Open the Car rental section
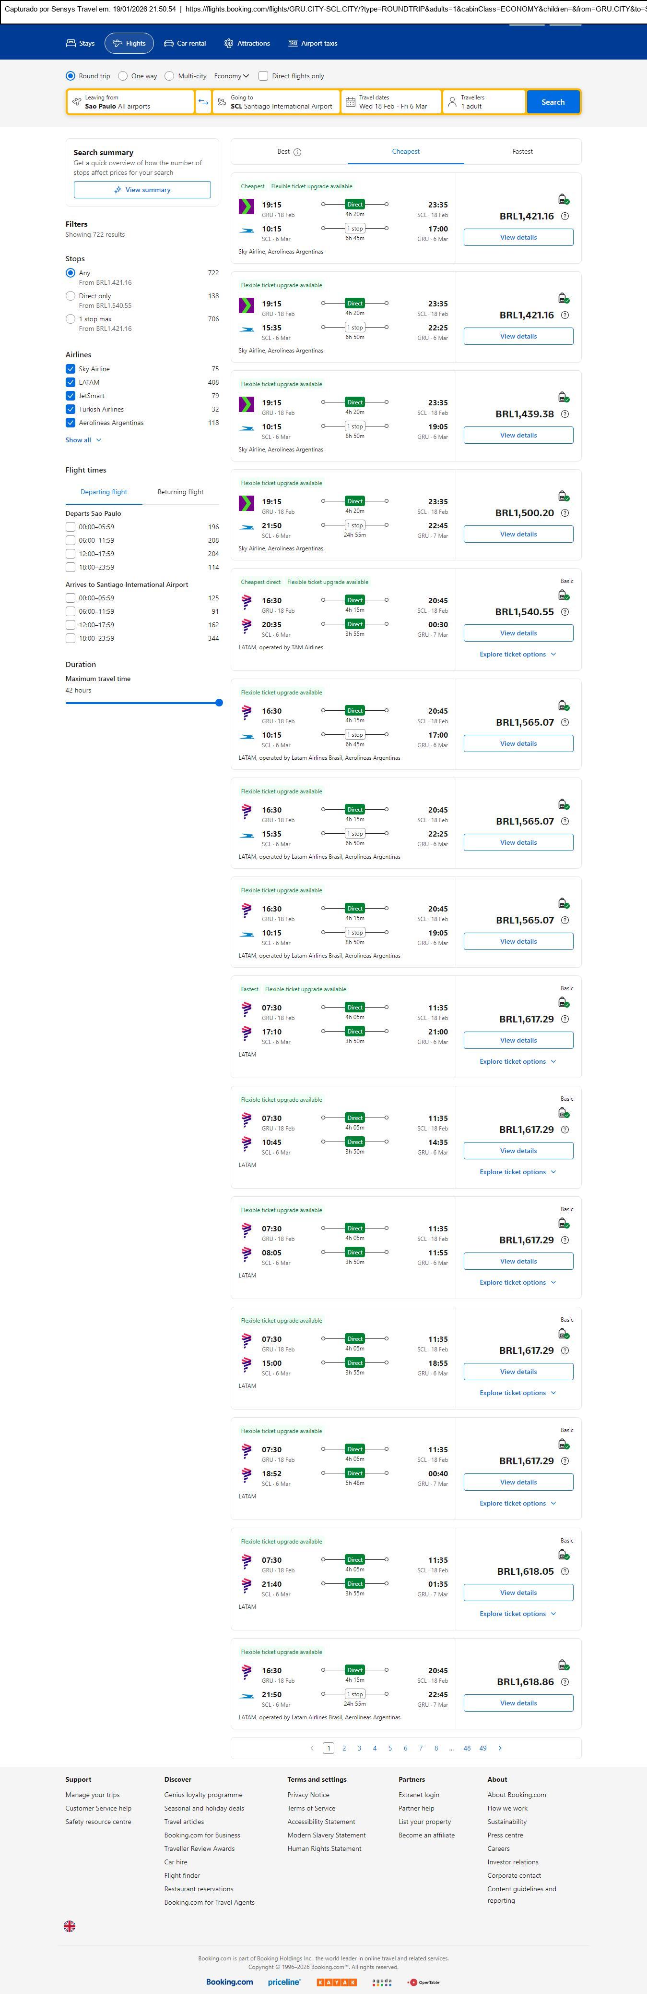The height and width of the screenshot is (1994, 647). pyautogui.click(x=185, y=43)
